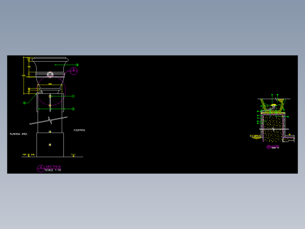Click the yellow marker in lower pedestal block
305x229 pixels.
point(50,145)
